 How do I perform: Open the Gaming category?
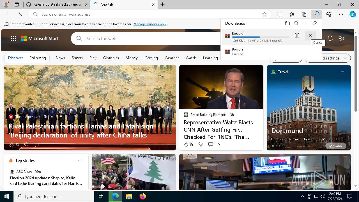point(151,58)
